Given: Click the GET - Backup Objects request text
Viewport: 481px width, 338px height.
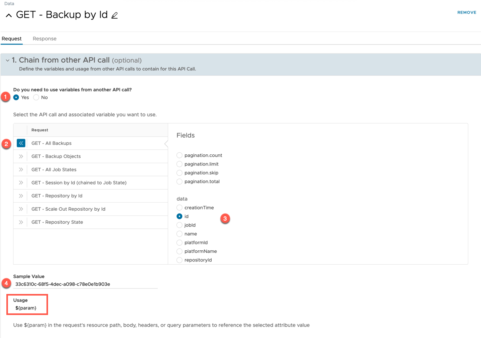Looking at the screenshot, I should click(56, 156).
